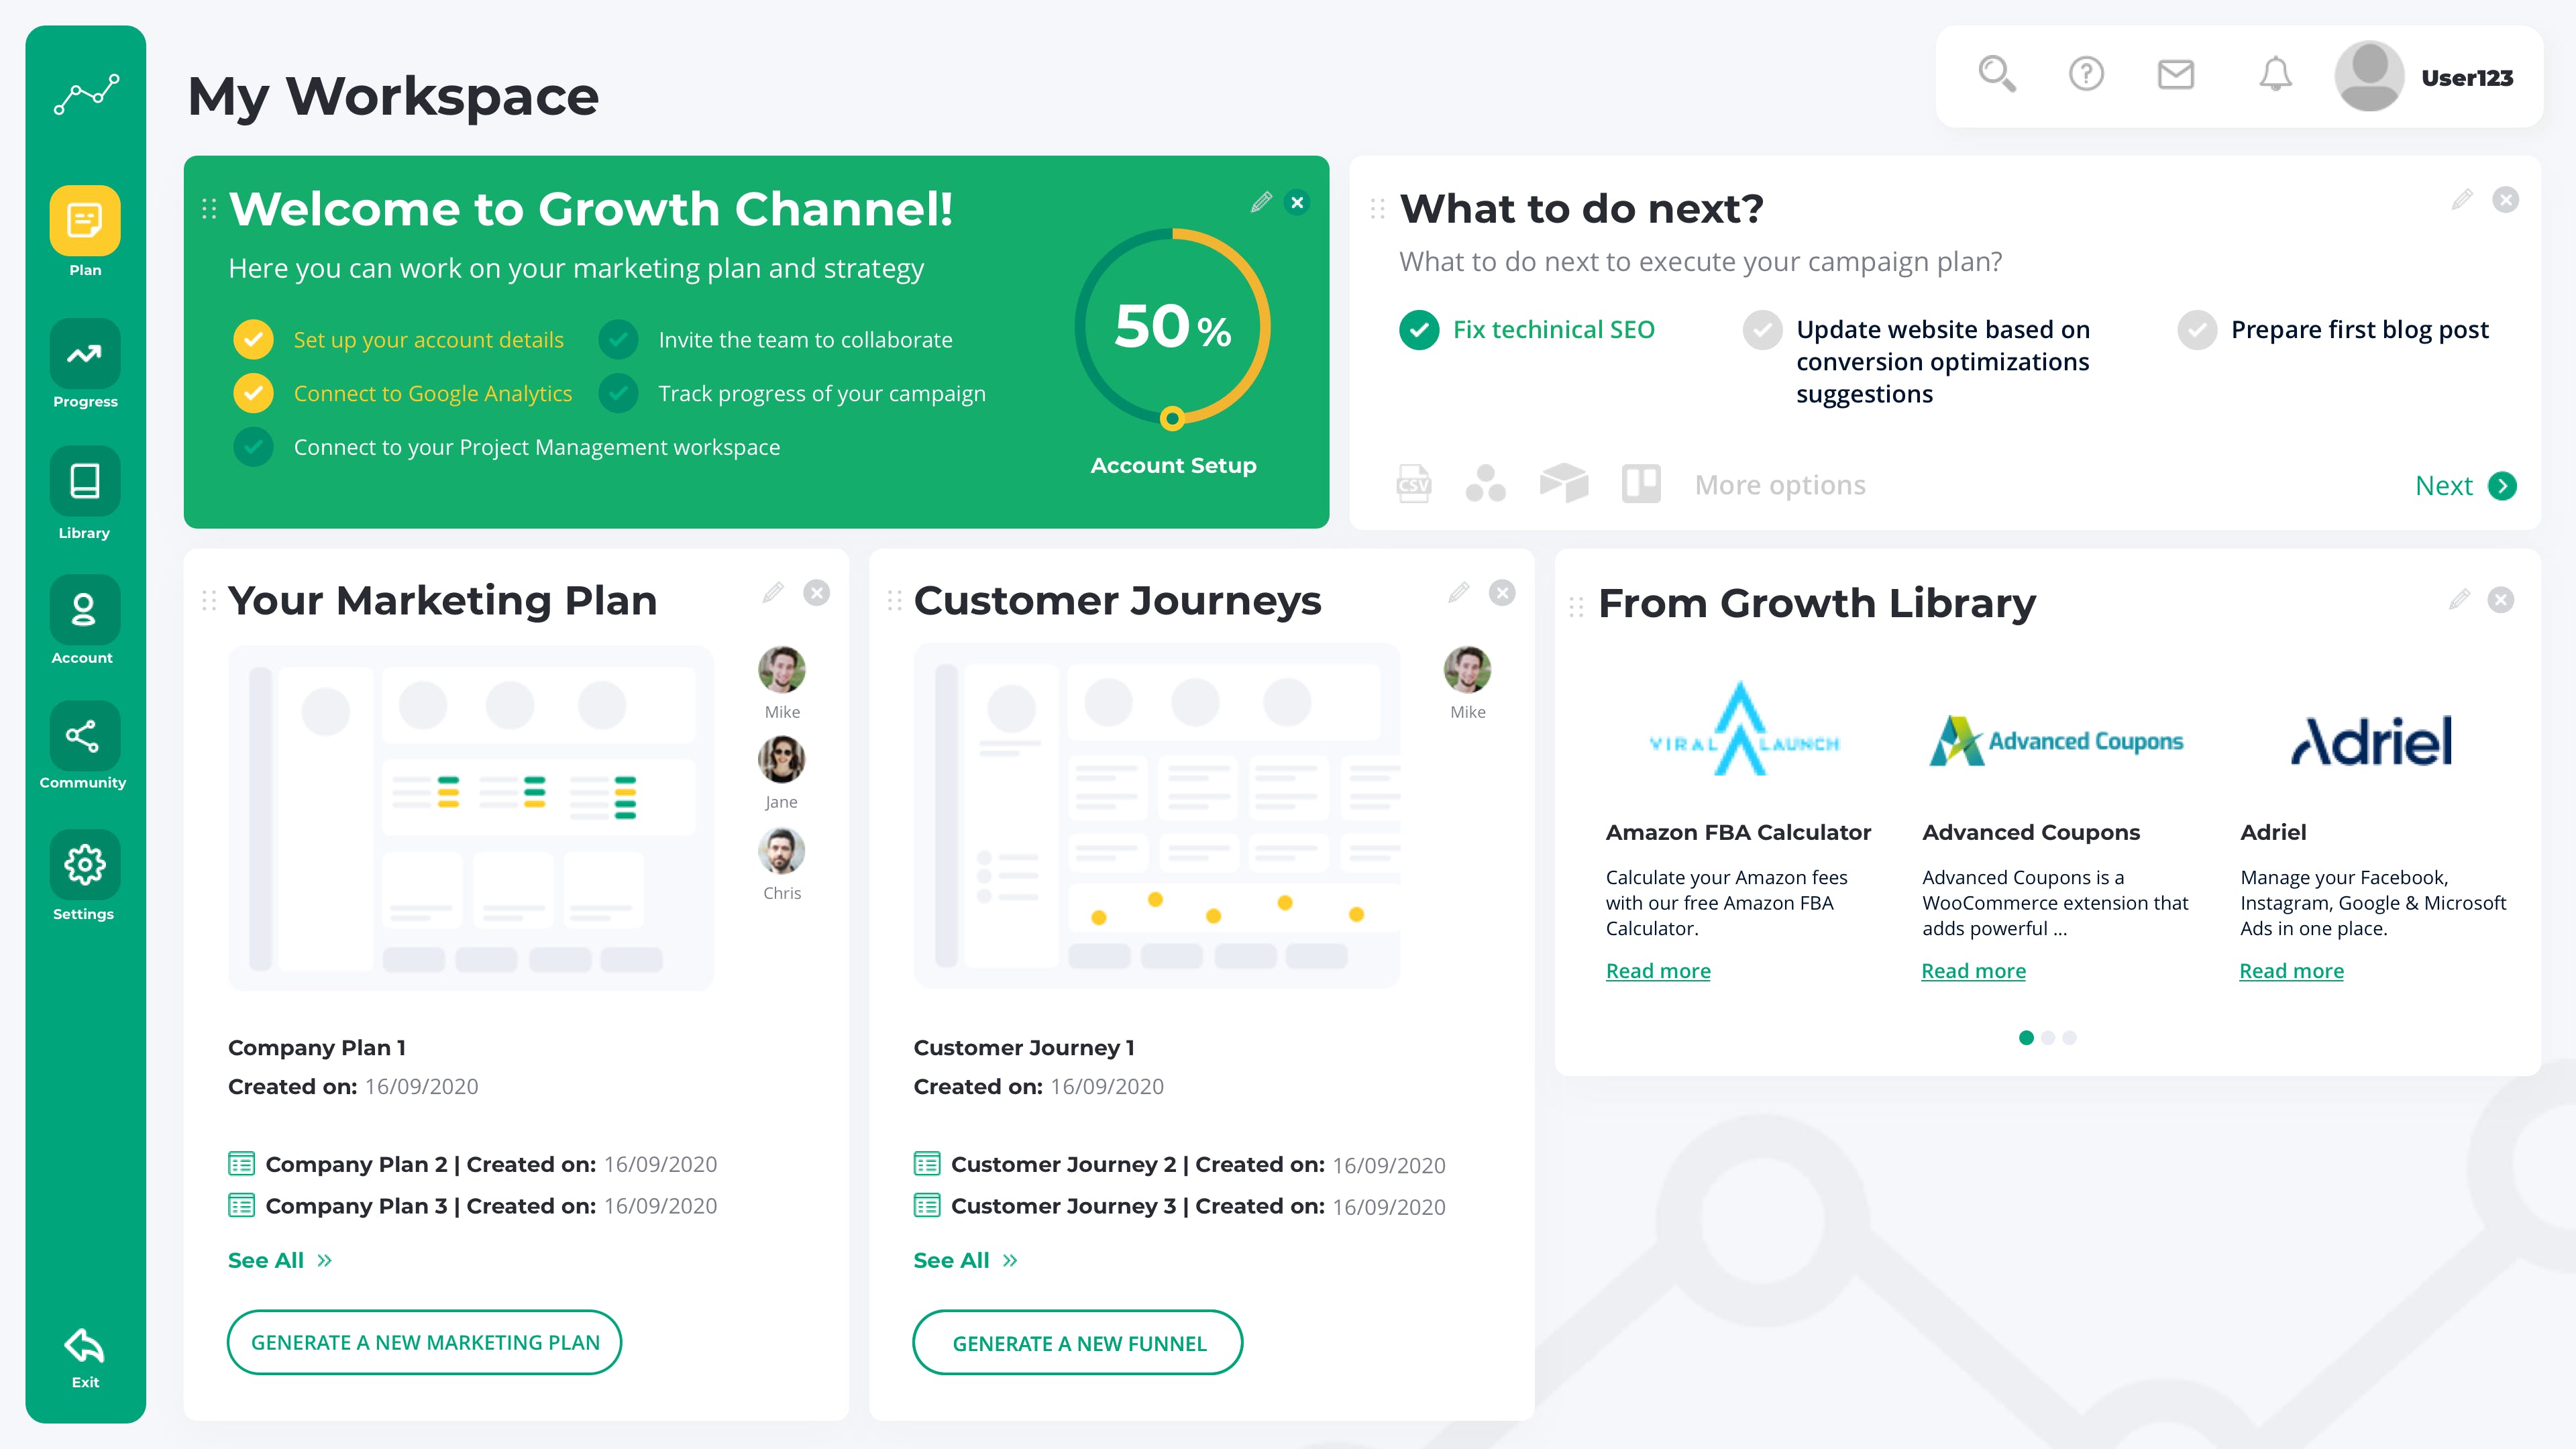Open notifications bell icon
The width and height of the screenshot is (2576, 1449).
point(2275,75)
